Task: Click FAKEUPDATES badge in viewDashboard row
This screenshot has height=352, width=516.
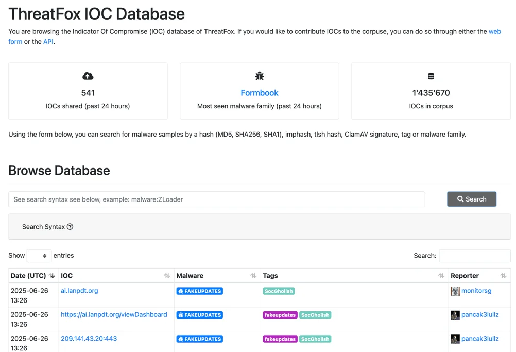Action: click(200, 315)
